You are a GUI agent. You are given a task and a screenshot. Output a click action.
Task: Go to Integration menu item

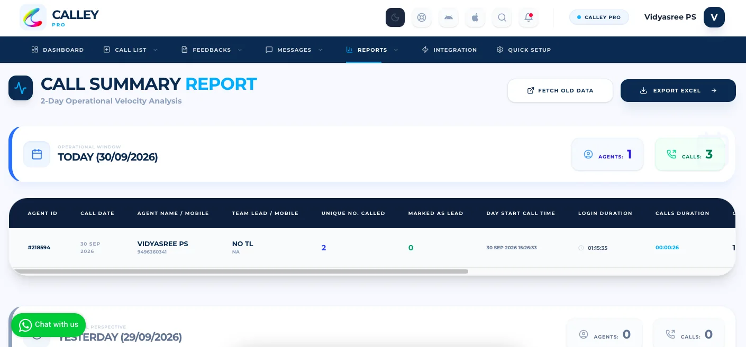click(449, 50)
